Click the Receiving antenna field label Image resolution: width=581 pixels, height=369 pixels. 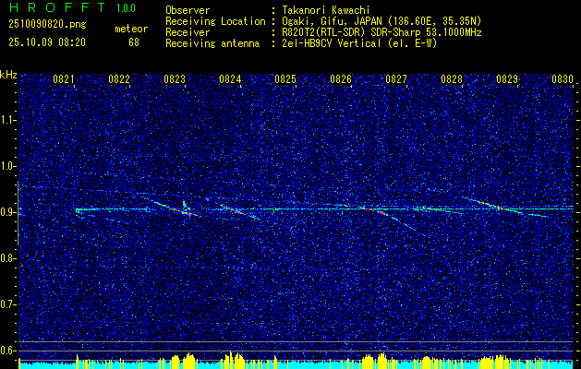tap(212, 43)
